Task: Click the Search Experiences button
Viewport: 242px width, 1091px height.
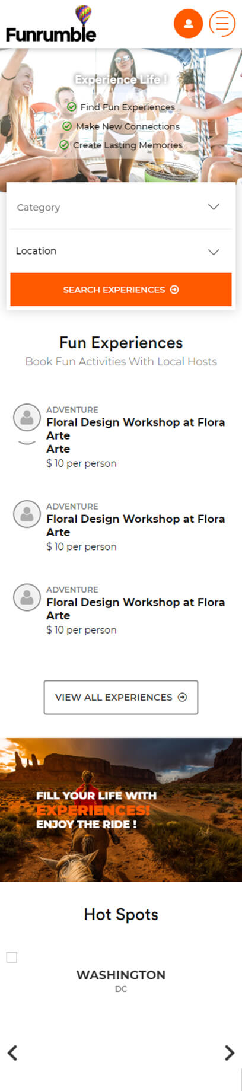Action: click(120, 290)
